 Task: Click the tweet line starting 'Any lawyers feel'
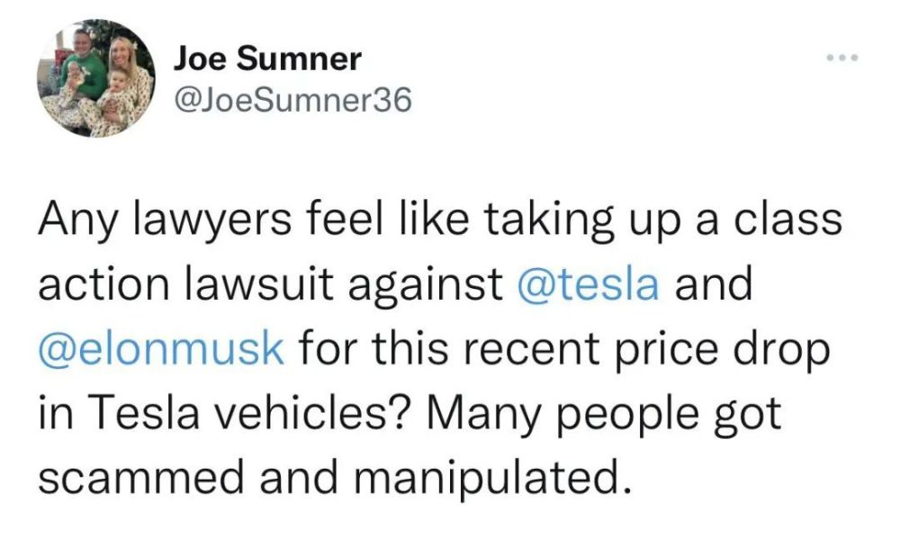pos(440,221)
